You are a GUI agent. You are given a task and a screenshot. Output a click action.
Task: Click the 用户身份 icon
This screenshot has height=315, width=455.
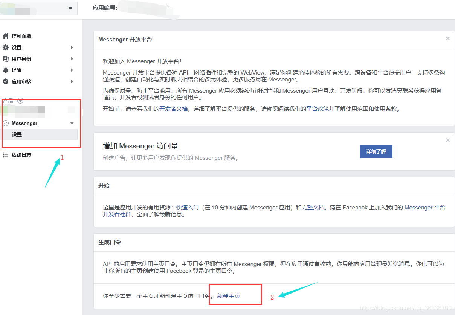tap(6, 59)
